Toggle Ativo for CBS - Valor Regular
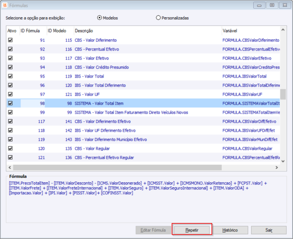Screen dimensions: 293x239 tap(10, 148)
